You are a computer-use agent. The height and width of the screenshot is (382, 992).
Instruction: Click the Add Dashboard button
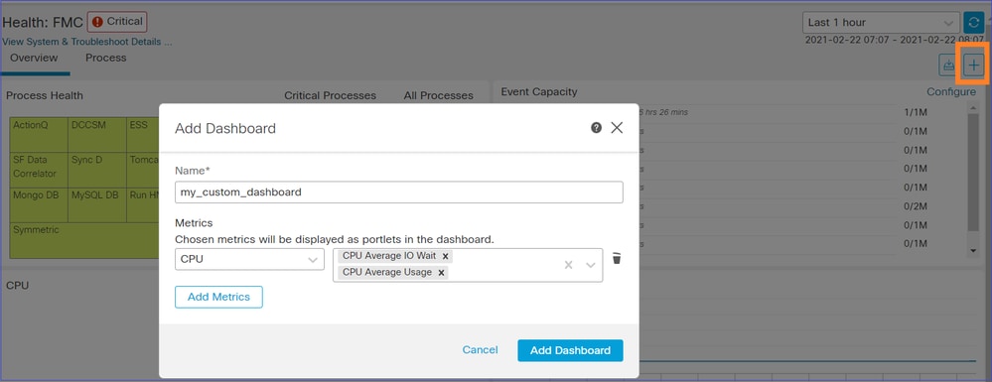pos(570,350)
